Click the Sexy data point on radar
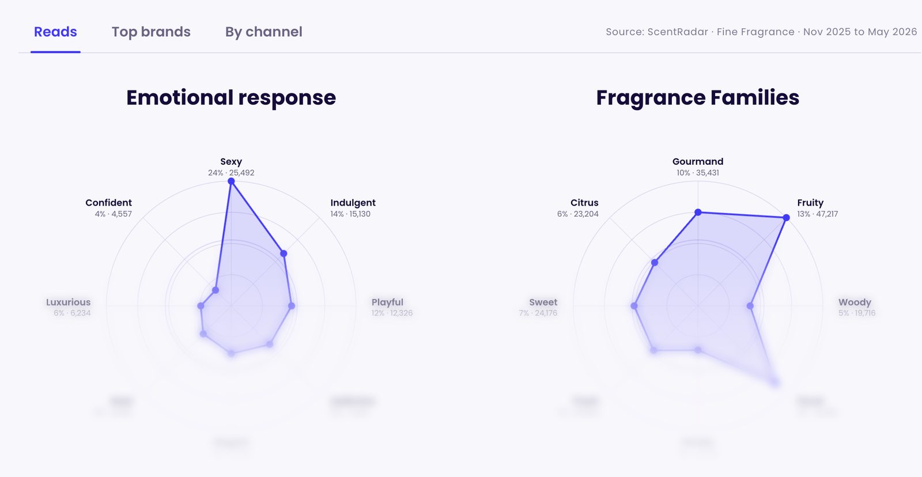This screenshot has height=477, width=922. [x=231, y=181]
